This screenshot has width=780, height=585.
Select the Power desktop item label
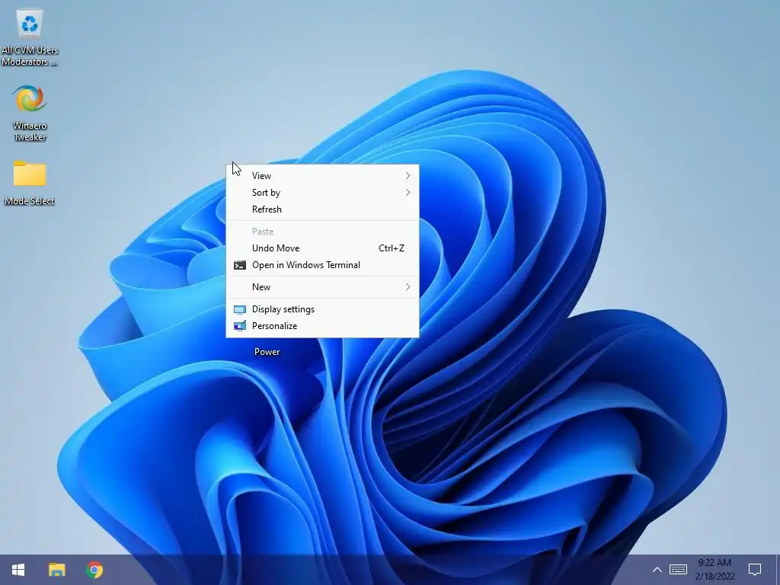[267, 352]
